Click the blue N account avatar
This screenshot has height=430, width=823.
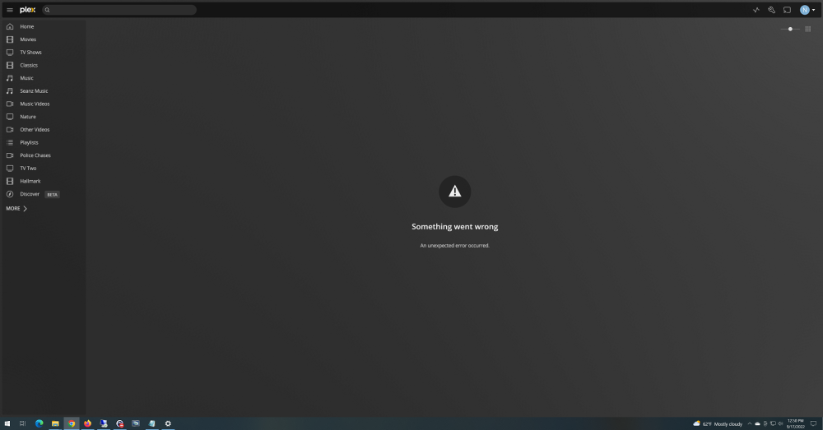[805, 10]
